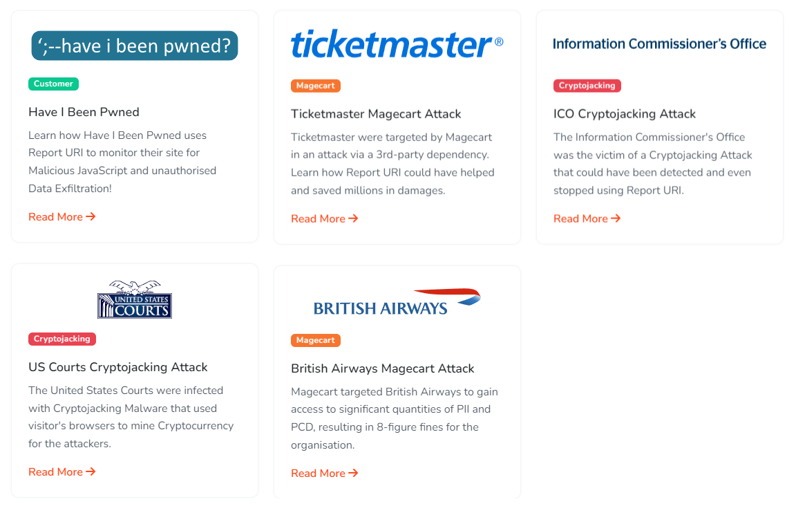Select the Cryptojacking tag on ICO card
796x506 pixels.
(x=587, y=86)
